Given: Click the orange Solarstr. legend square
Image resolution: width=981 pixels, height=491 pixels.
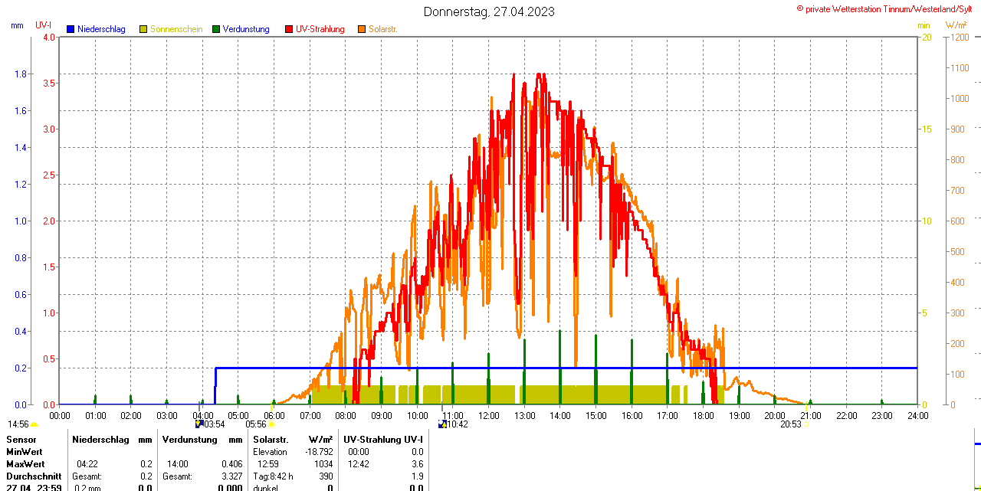Looking at the screenshot, I should [361, 29].
